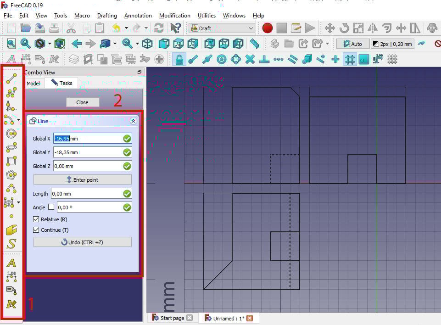Click the Start macro recording red button
The image size is (441, 325).
click(x=268, y=28)
